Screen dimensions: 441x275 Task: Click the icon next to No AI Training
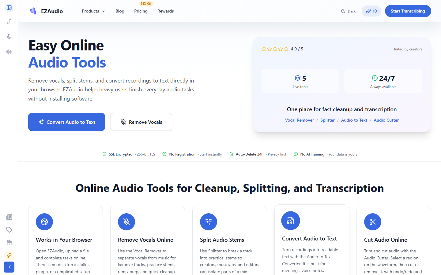(296, 154)
